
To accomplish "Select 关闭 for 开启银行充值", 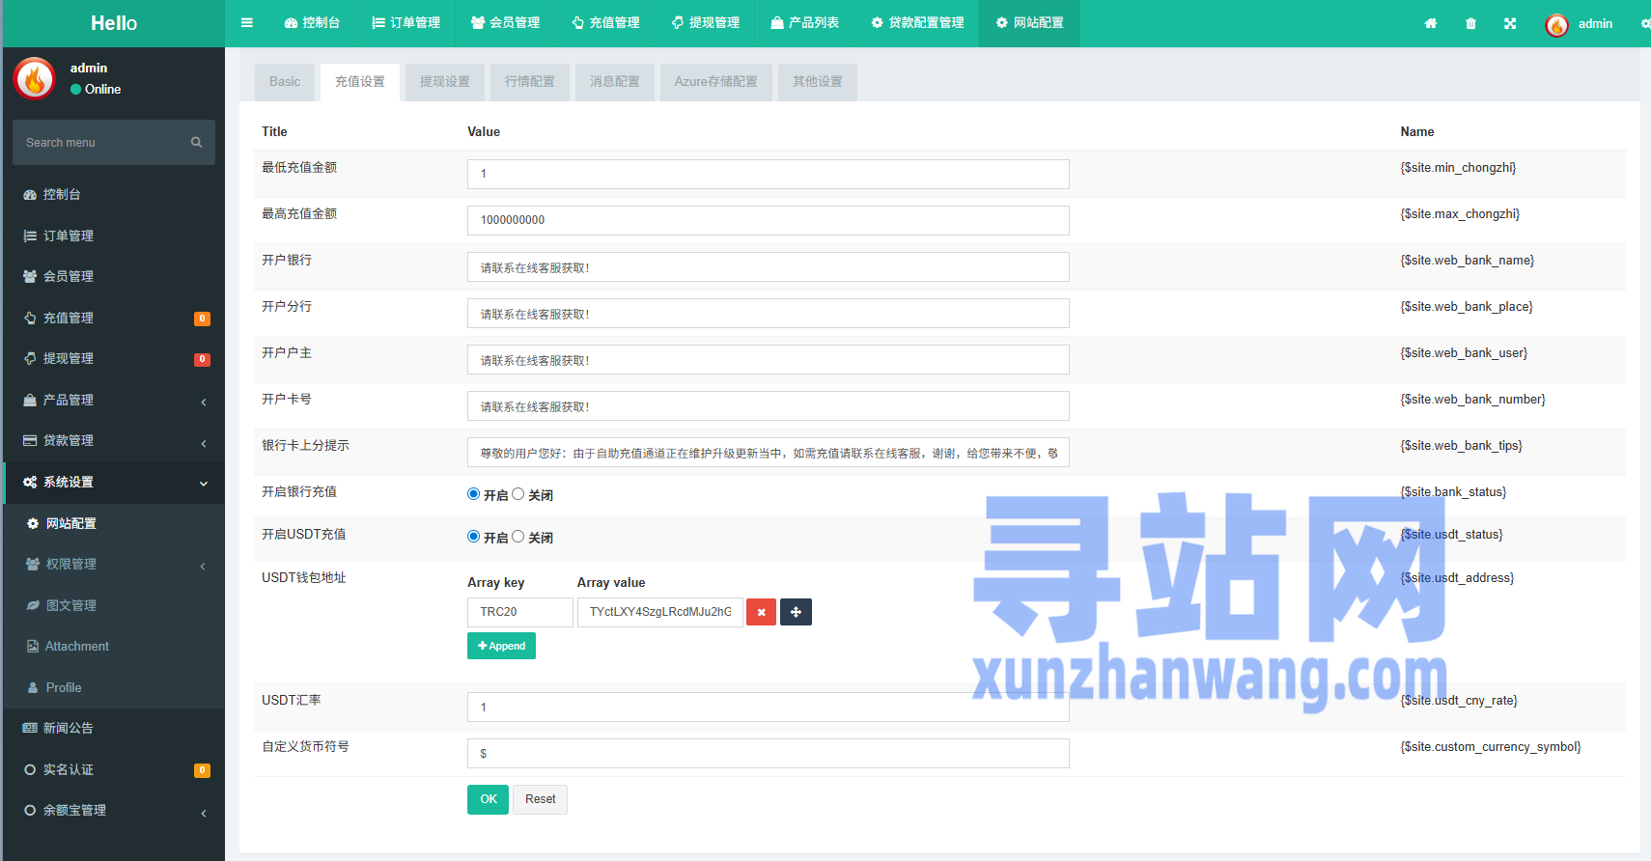I will point(518,494).
